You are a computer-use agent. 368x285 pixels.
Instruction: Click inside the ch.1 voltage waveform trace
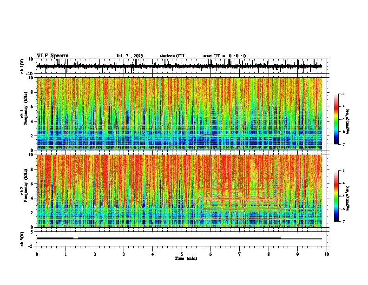[179, 66]
